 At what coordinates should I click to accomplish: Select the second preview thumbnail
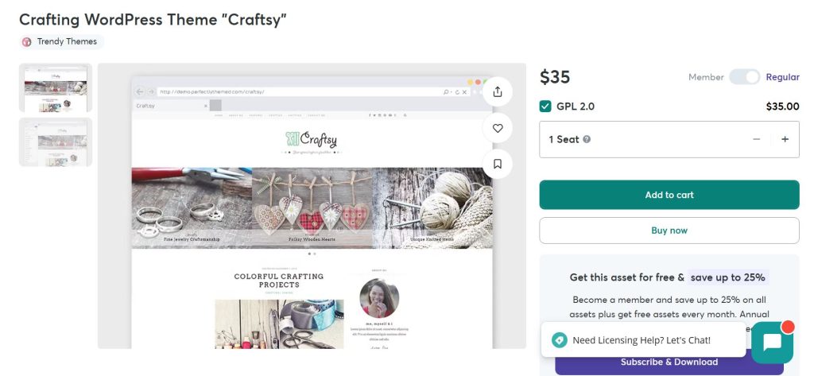[x=56, y=142]
